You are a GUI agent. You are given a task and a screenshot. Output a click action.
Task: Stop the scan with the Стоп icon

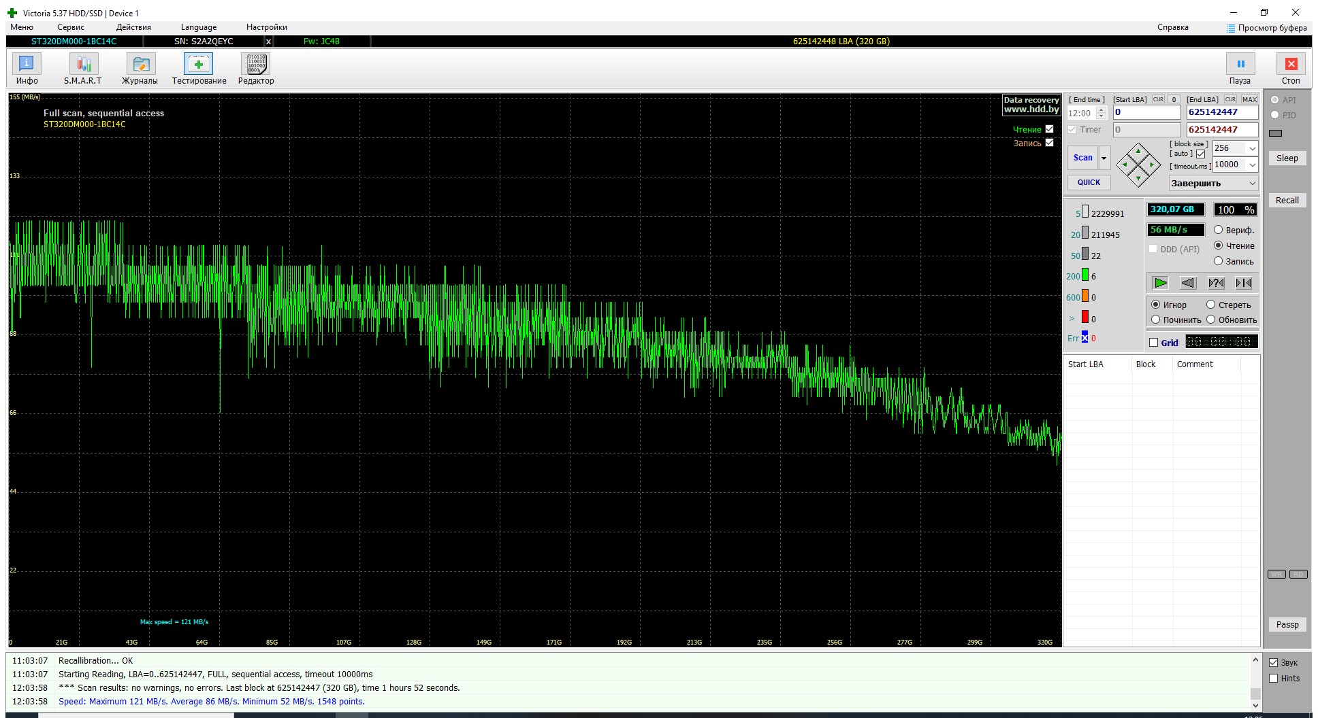[x=1291, y=64]
